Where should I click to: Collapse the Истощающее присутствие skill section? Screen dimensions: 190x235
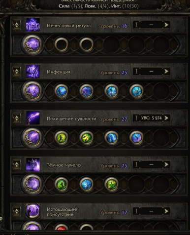(17, 211)
